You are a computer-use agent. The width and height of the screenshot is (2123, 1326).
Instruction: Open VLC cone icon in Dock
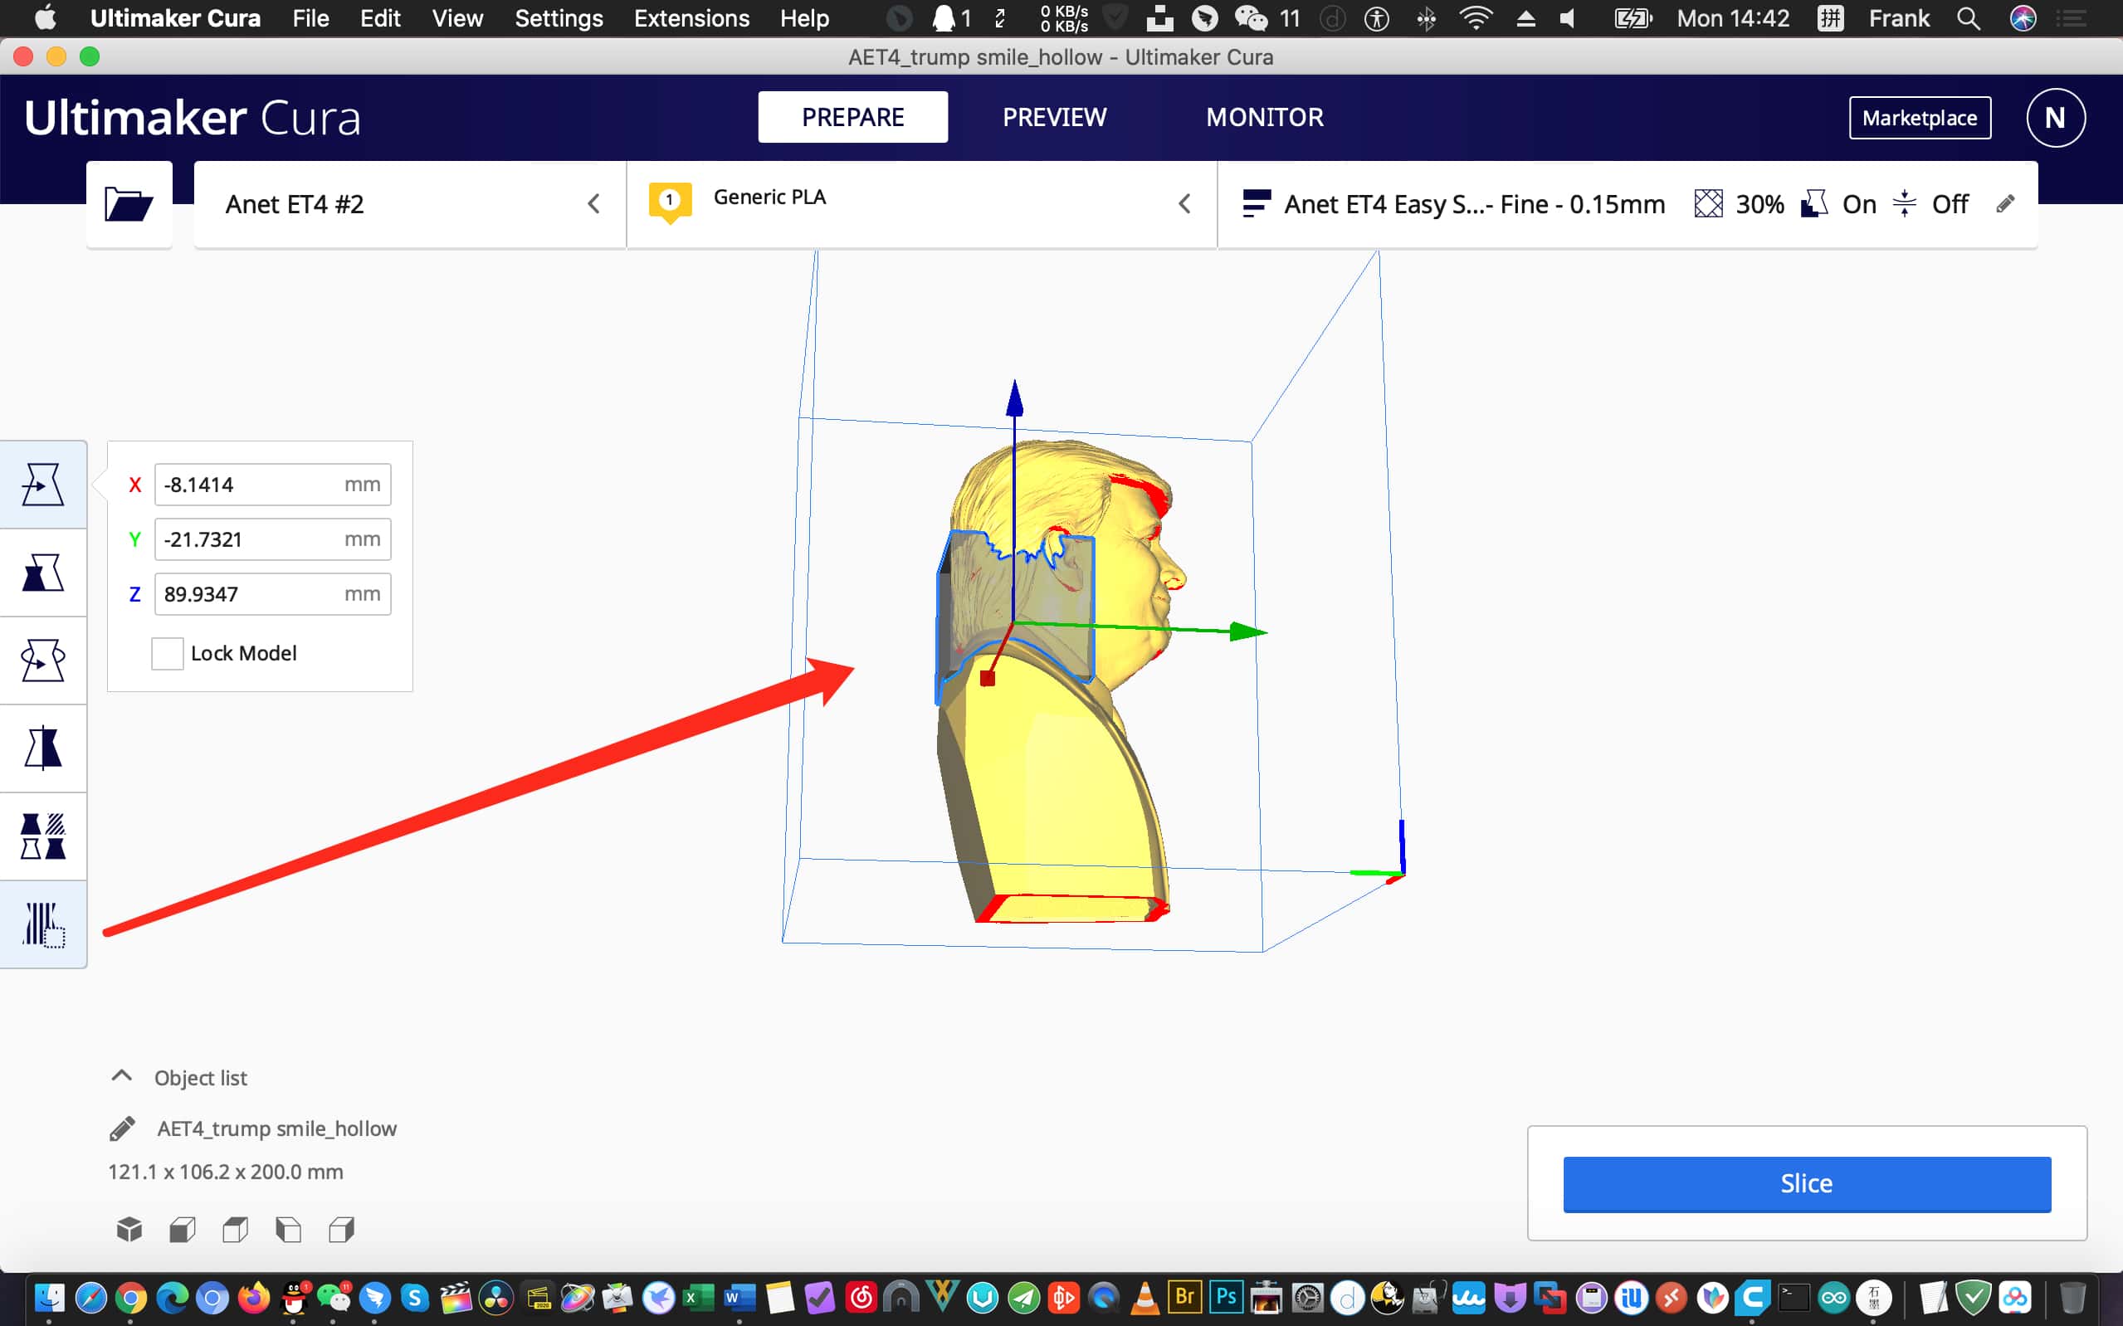[x=1144, y=1297]
